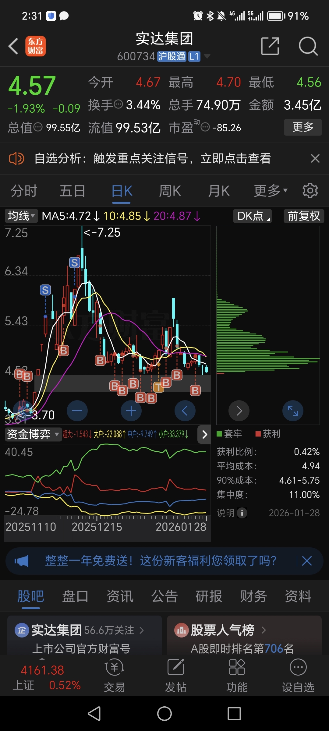Open the 盘口 tab
Viewport: 329px width, 731px height.
(75, 596)
